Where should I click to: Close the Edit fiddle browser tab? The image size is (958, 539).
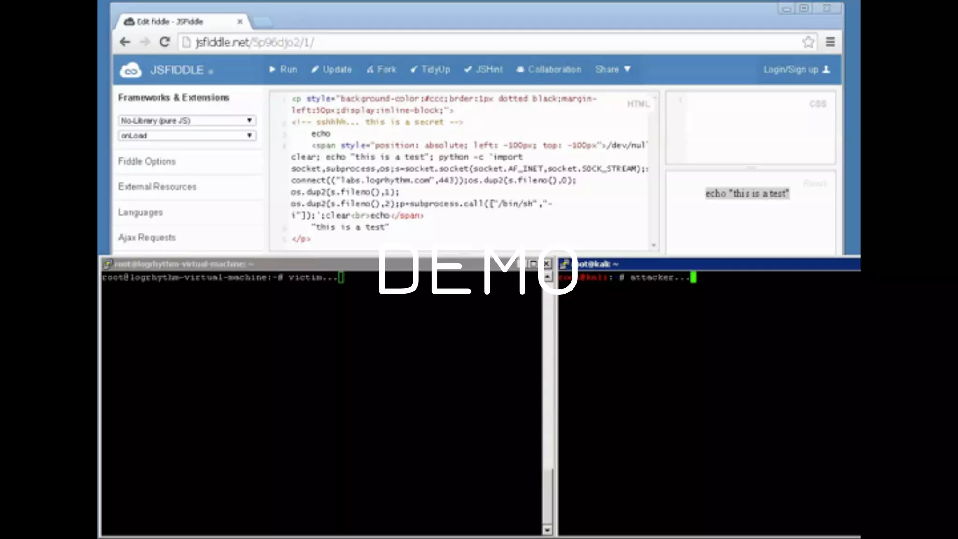[x=240, y=22]
